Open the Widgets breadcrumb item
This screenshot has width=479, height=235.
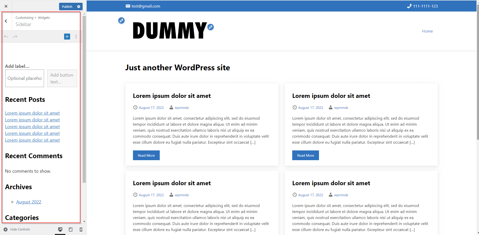[x=44, y=18]
